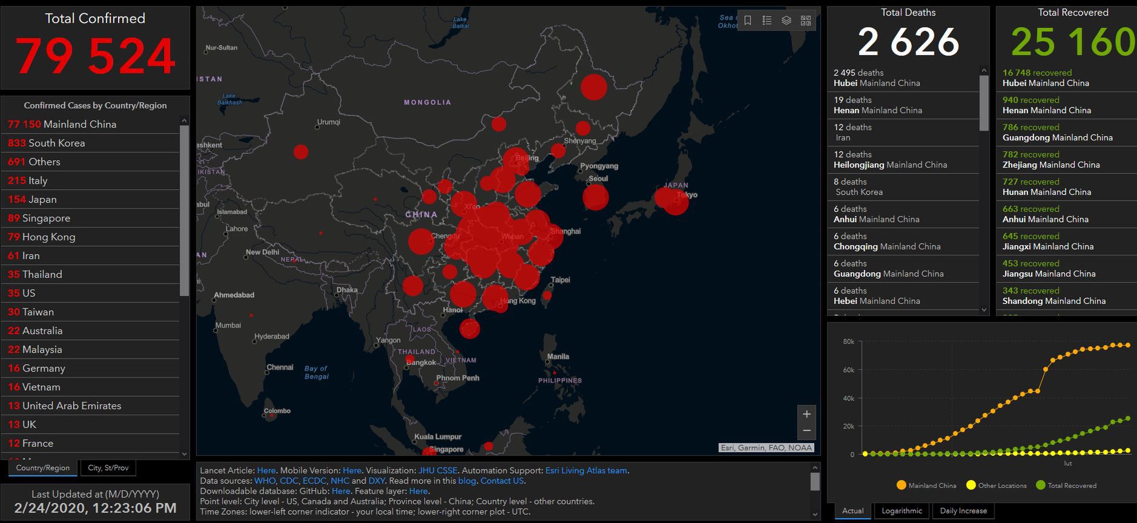The width and height of the screenshot is (1137, 523).
Task: Select the '30 Taiwan' row
Action: click(x=90, y=312)
